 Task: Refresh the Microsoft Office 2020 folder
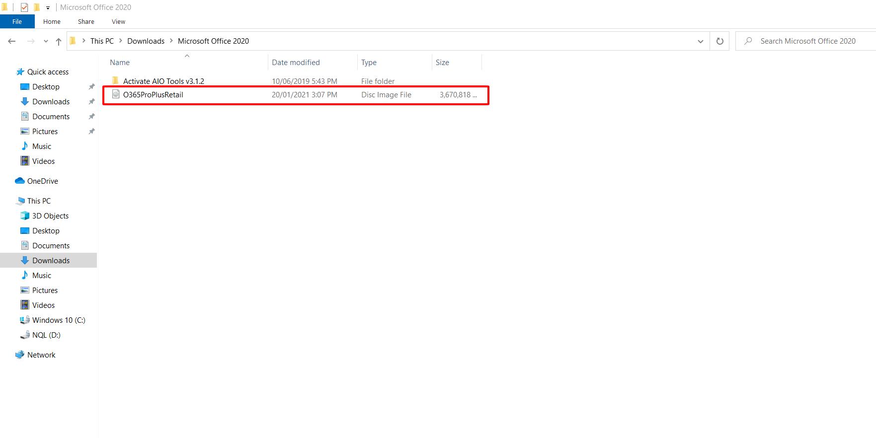tap(719, 41)
